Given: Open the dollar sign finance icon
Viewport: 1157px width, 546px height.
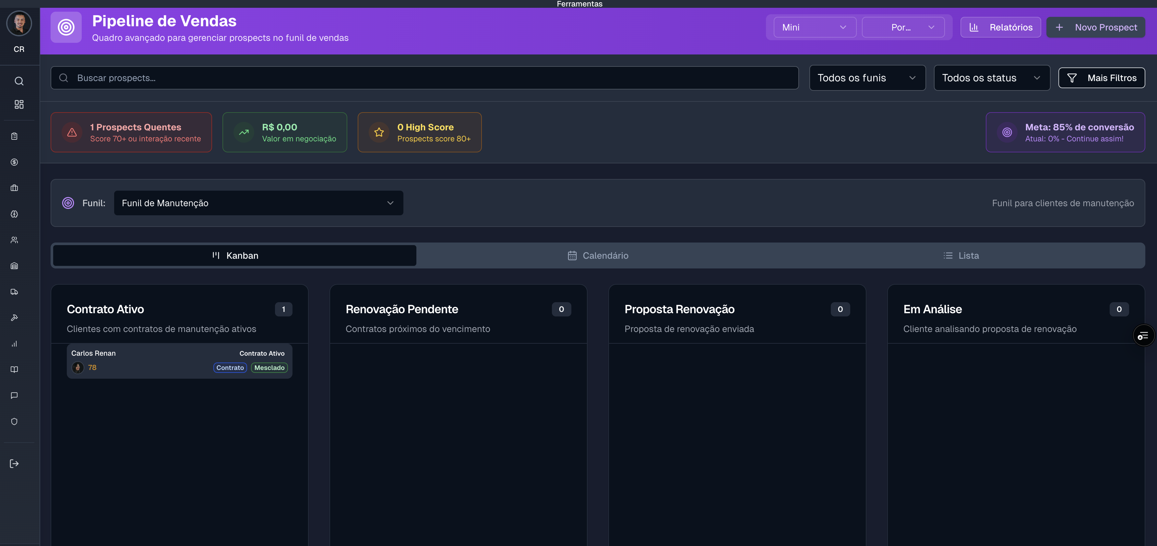Looking at the screenshot, I should [x=14, y=162].
